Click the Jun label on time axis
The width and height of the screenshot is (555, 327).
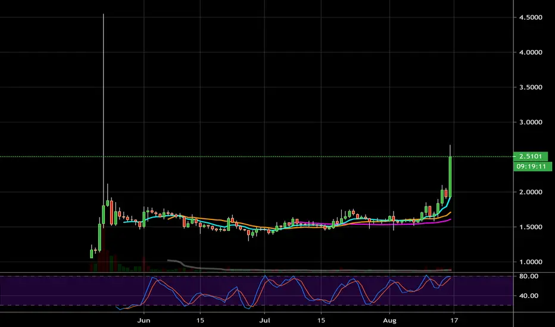144,320
